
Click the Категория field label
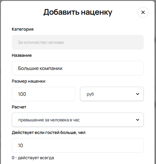[x=23, y=29]
